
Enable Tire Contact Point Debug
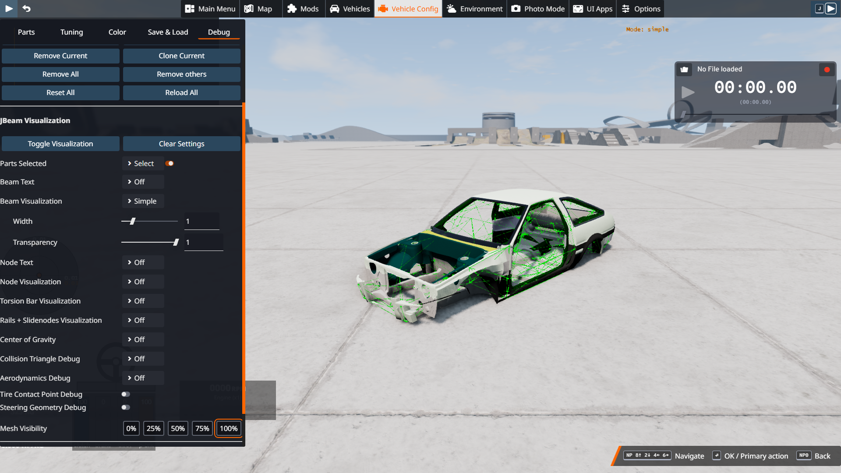coord(126,394)
